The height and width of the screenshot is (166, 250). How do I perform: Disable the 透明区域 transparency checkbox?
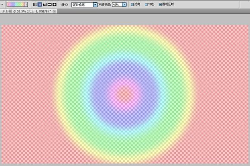coord(160,5)
